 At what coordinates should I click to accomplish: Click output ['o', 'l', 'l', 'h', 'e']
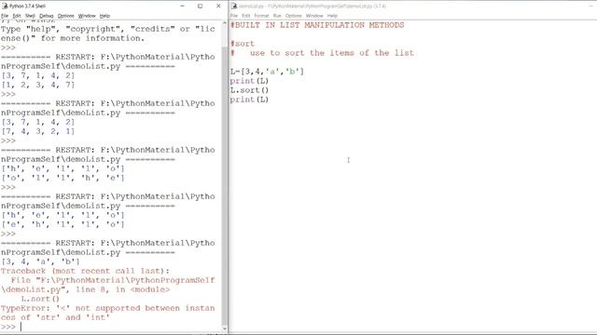62,178
